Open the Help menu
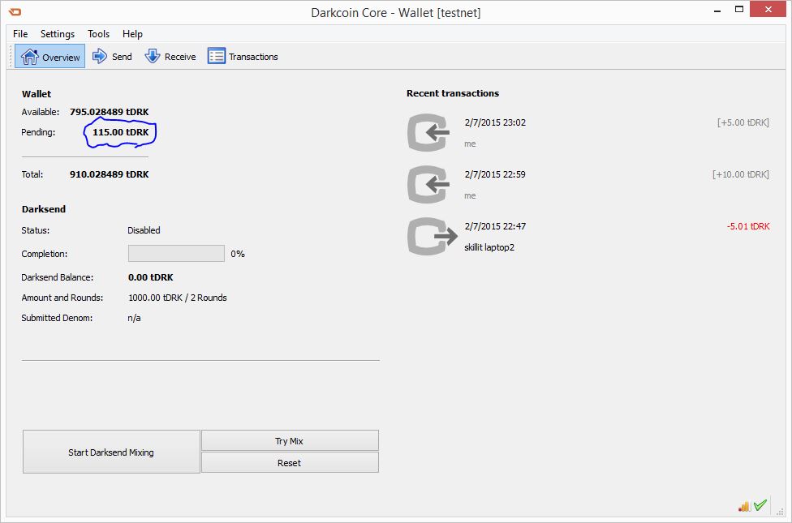This screenshot has width=792, height=523. click(x=132, y=34)
